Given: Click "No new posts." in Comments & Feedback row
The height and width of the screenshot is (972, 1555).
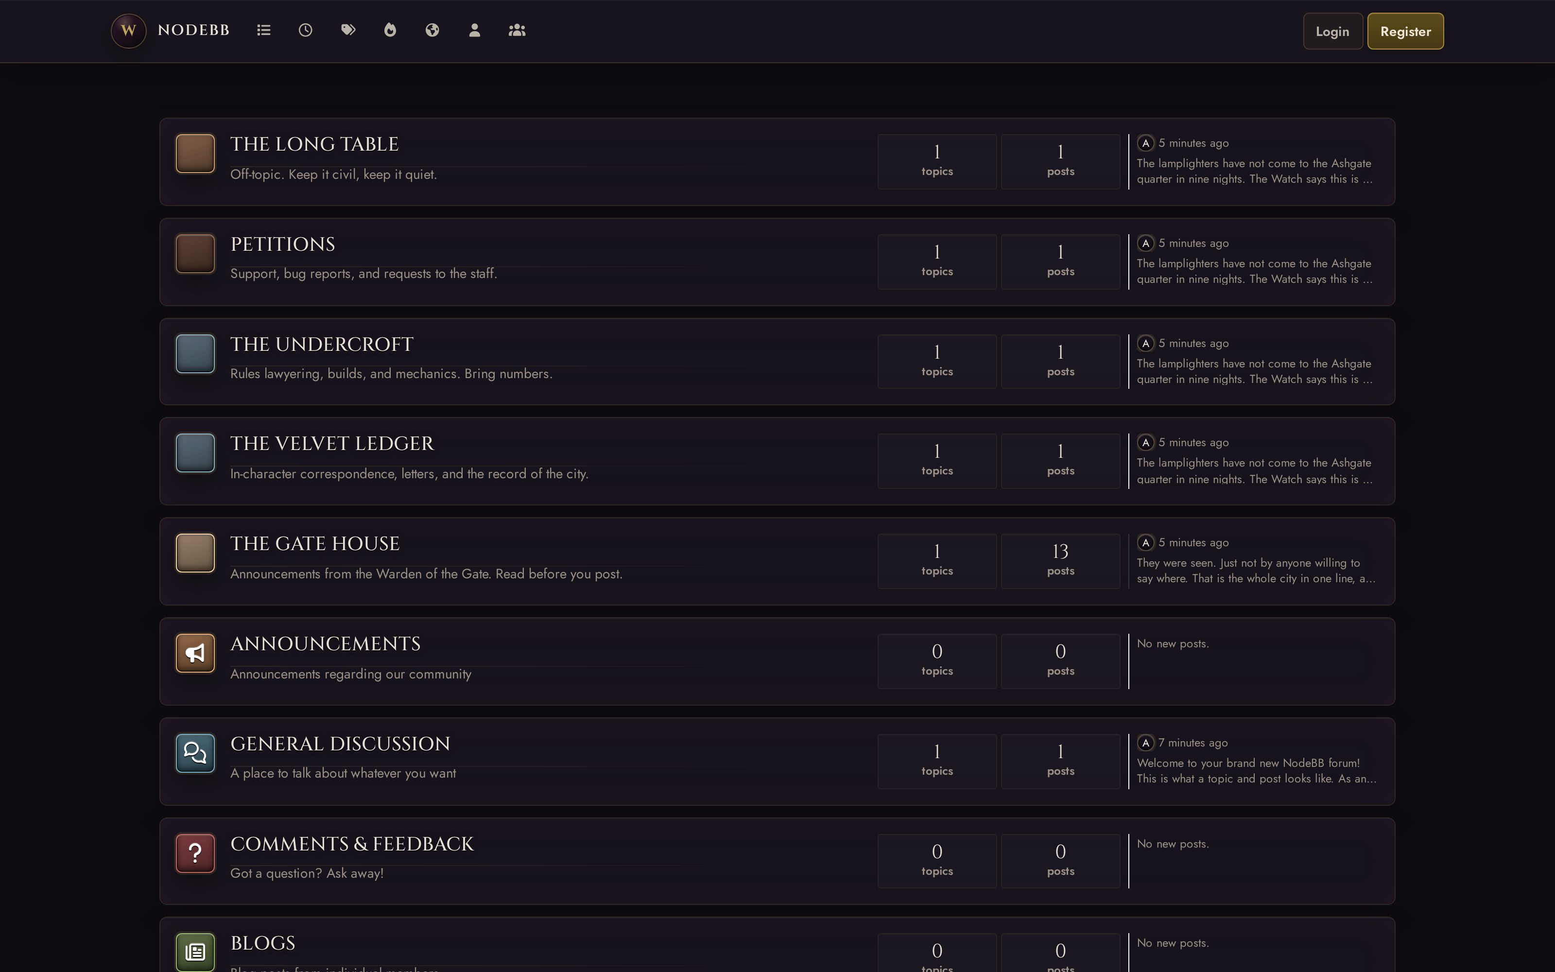Looking at the screenshot, I should 1173,844.
